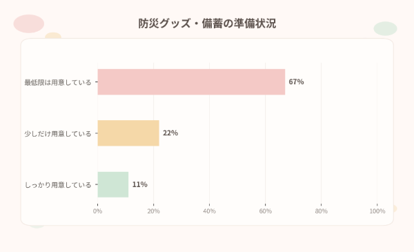Click the green 11% bar
This screenshot has width=414, height=252.
[x=113, y=184]
